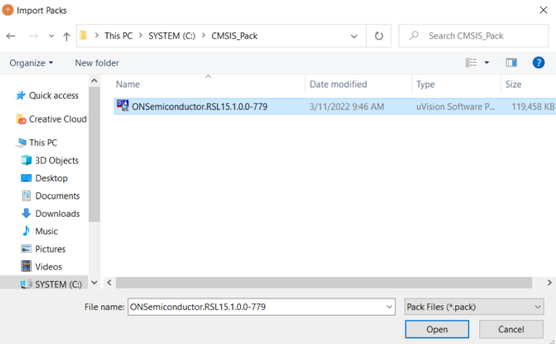556x344 pixels.
Task: Click the Change your view icon
Action: click(x=472, y=62)
